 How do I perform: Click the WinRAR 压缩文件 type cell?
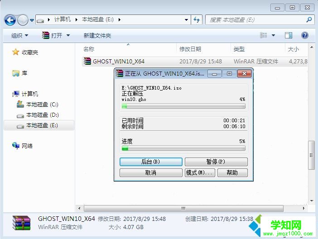256,61
